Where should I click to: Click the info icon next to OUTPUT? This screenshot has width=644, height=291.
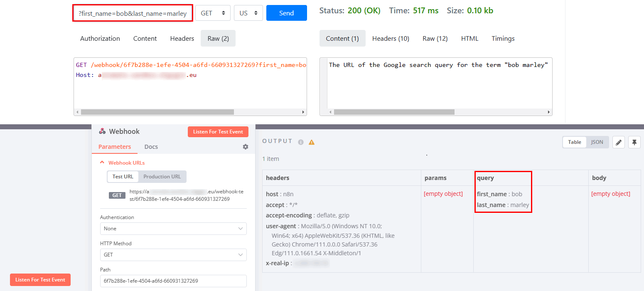click(x=301, y=141)
